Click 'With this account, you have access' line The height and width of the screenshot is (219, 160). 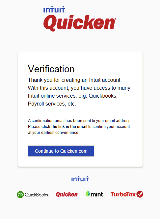tap(79, 88)
